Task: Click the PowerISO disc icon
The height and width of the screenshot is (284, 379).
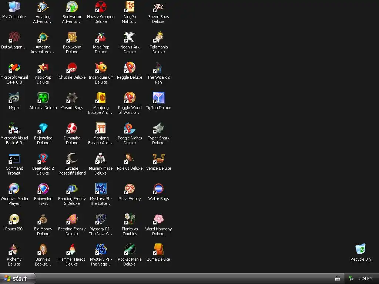Action: [x=14, y=219]
